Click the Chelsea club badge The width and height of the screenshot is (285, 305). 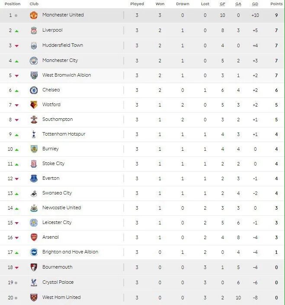click(x=34, y=90)
